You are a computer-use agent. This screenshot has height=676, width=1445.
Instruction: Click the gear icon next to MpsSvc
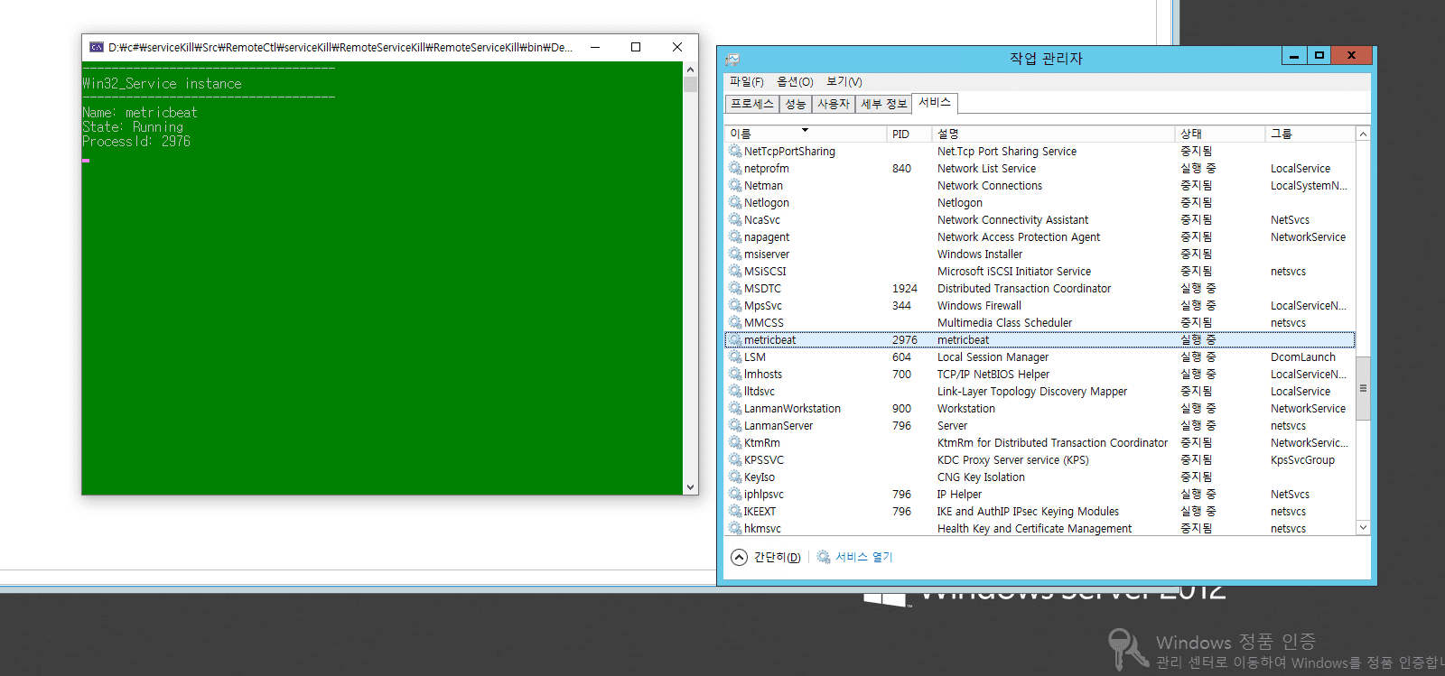(x=735, y=306)
